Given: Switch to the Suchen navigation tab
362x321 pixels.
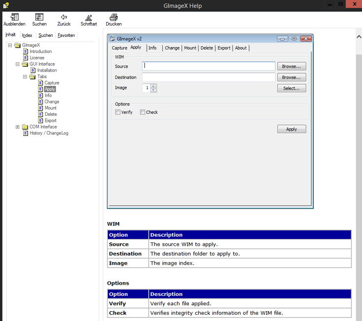Looking at the screenshot, I should pos(45,35).
